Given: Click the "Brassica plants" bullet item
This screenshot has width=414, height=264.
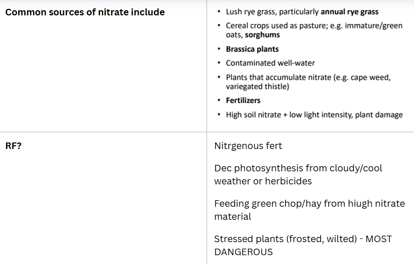Looking at the screenshot, I should [x=252, y=49].
